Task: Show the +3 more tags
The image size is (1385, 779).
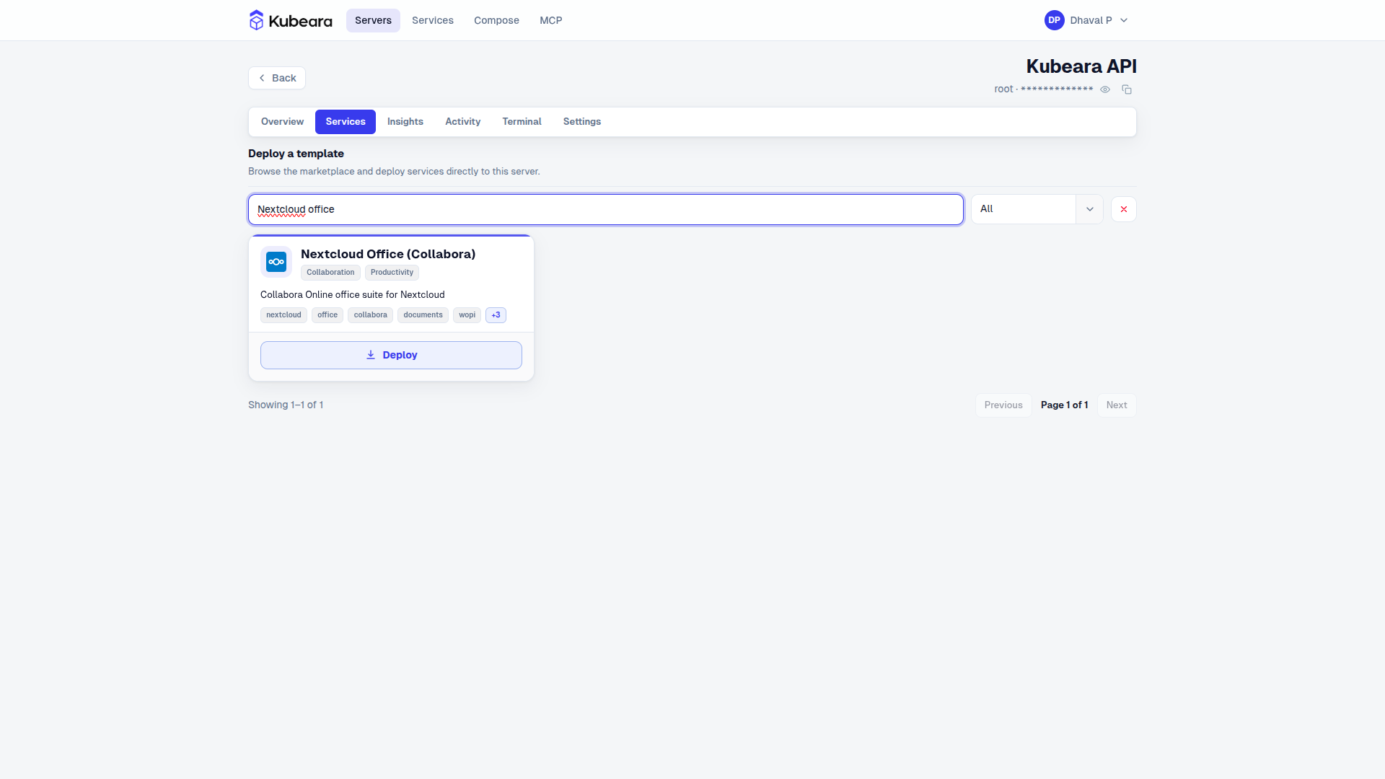Action: point(496,315)
